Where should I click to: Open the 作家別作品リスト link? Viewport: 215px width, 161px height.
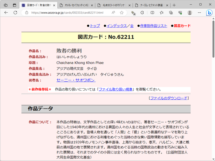tap(154, 26)
